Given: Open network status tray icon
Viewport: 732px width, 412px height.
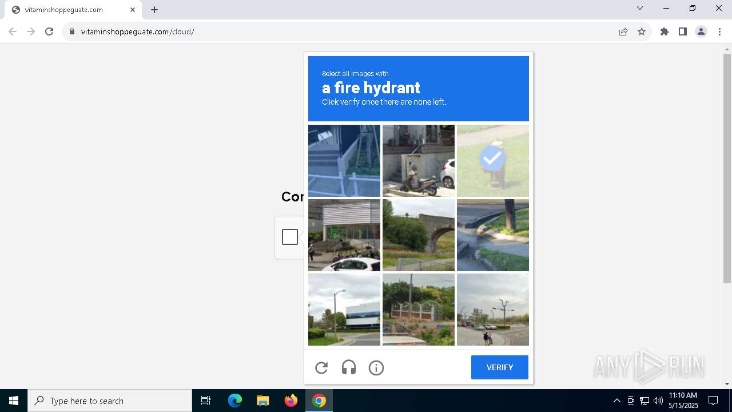Looking at the screenshot, I should point(645,401).
